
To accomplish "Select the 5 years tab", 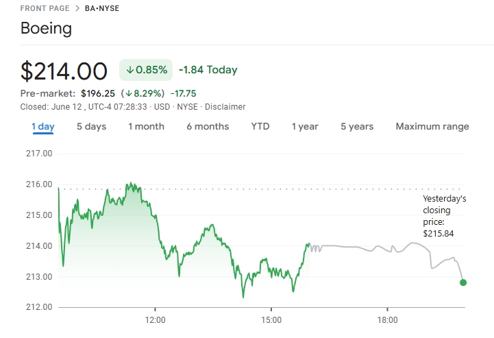I will tap(357, 126).
